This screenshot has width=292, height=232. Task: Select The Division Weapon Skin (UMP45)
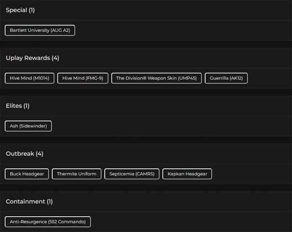(x=156, y=78)
